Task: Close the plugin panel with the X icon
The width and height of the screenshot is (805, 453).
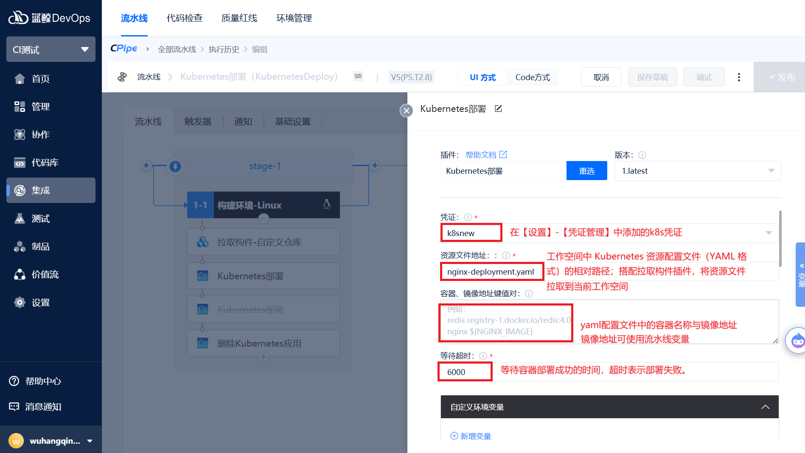Action: click(406, 111)
